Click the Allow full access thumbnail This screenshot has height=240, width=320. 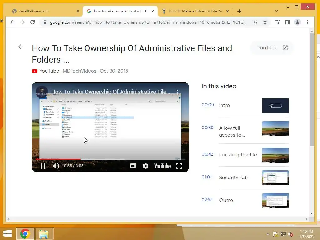point(276,128)
